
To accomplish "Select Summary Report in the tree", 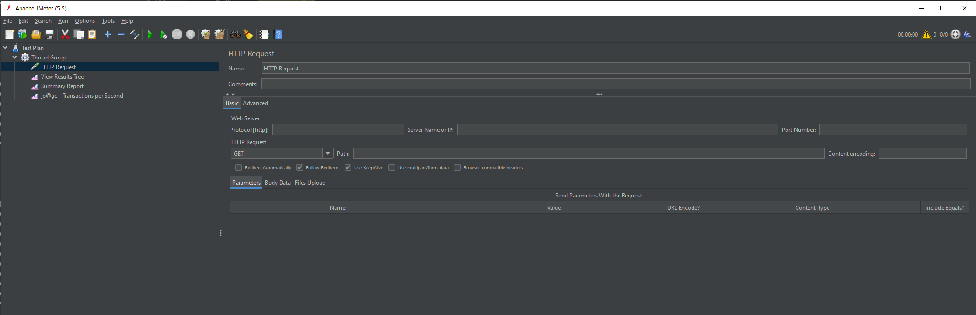I will [62, 86].
